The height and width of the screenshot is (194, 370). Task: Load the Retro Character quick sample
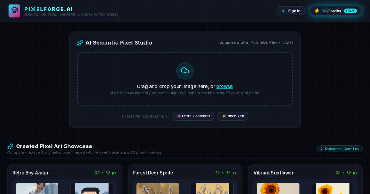193,116
